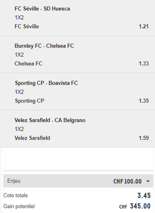Select the CHF 100.00 stake amount

tap(127, 181)
